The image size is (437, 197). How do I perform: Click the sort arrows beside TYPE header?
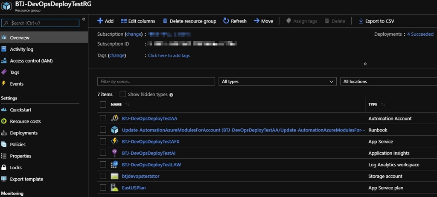(383, 105)
